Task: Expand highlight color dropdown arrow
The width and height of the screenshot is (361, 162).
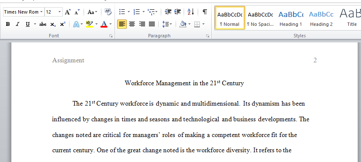Action: point(96,24)
